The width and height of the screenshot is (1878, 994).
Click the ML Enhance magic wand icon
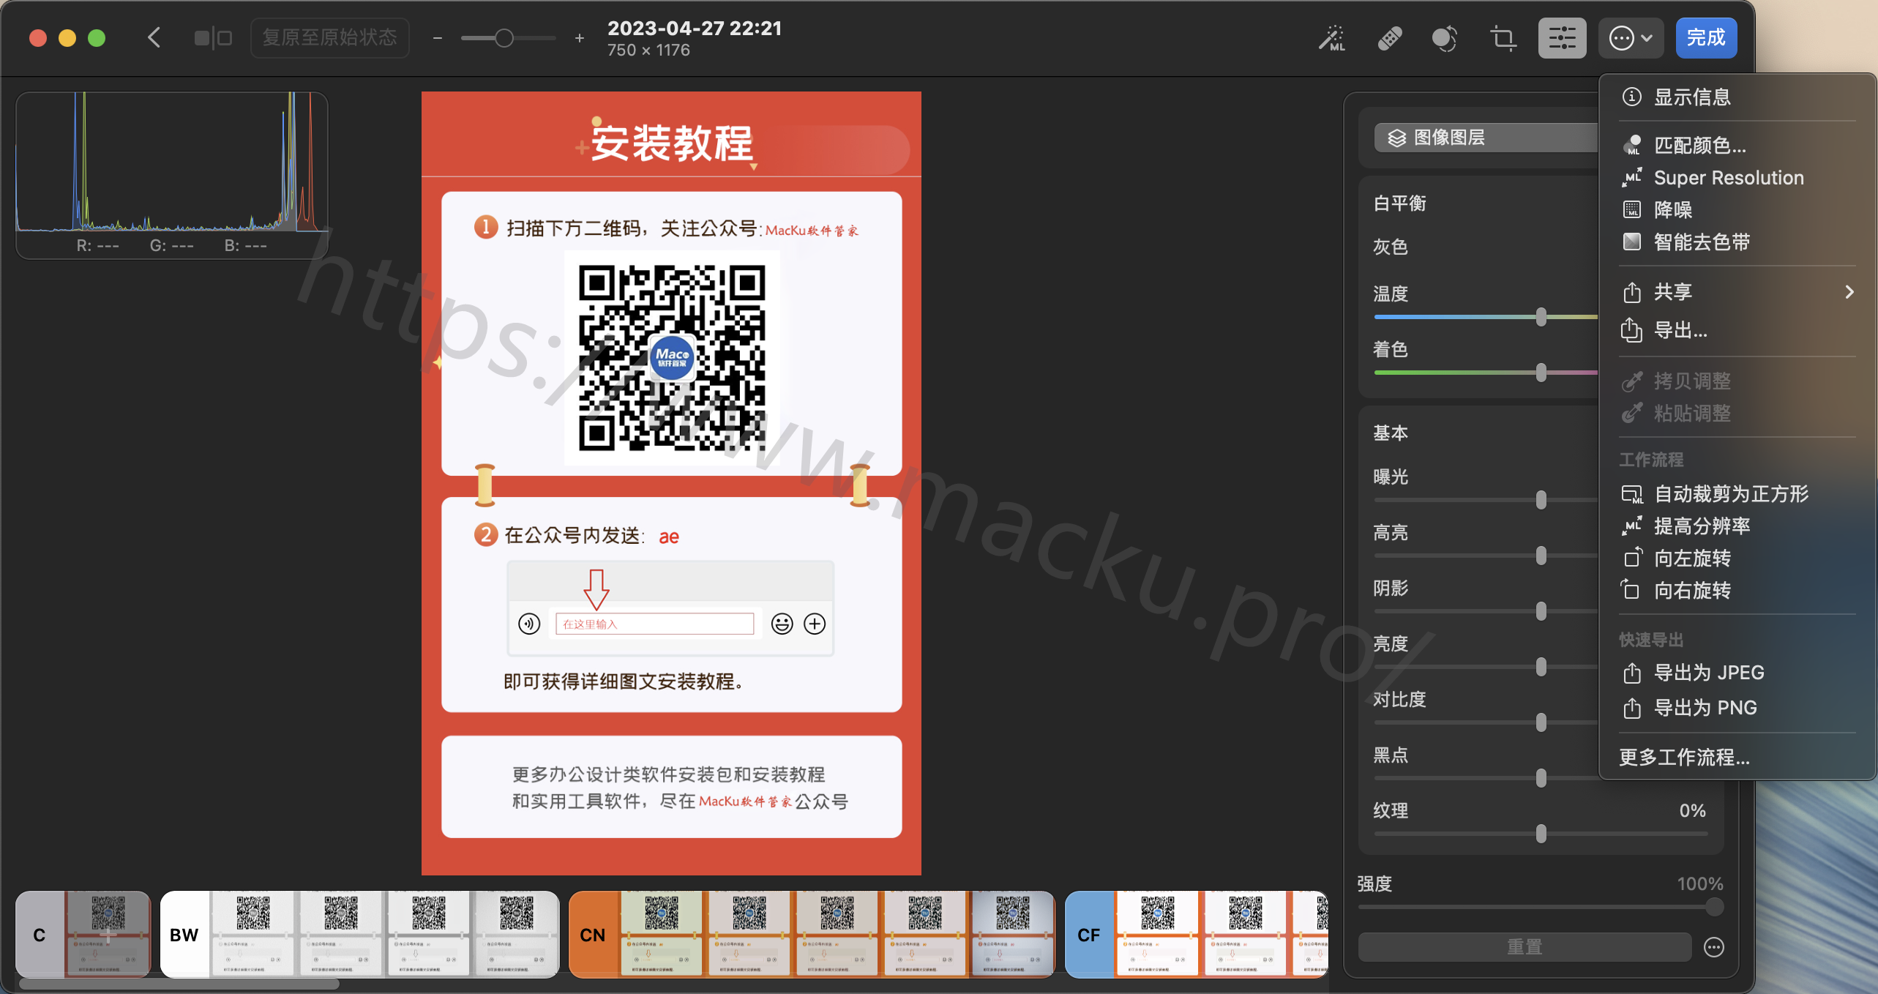tap(1332, 38)
